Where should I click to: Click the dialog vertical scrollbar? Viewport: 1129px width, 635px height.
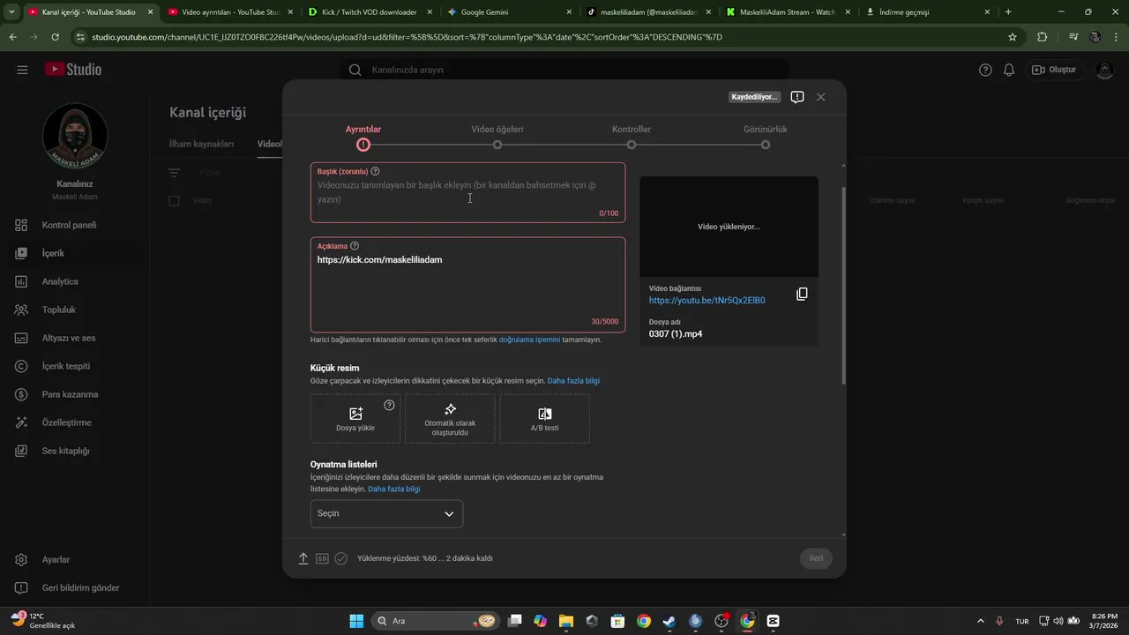point(844,285)
